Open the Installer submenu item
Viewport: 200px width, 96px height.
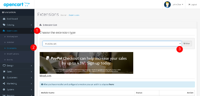10,42
